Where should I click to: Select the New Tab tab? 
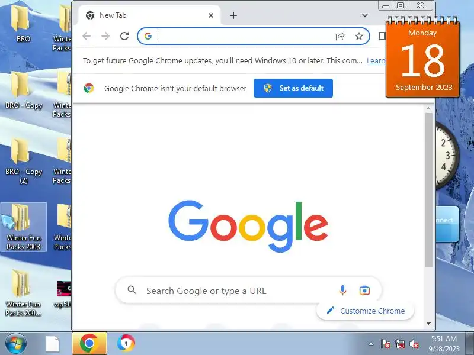tap(149, 15)
